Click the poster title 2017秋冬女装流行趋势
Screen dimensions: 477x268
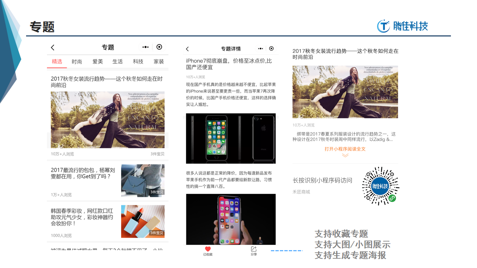pos(345,54)
